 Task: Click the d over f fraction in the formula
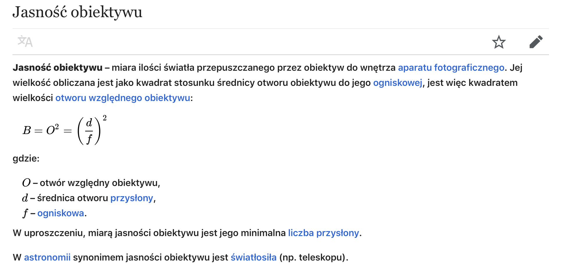pos(89,131)
